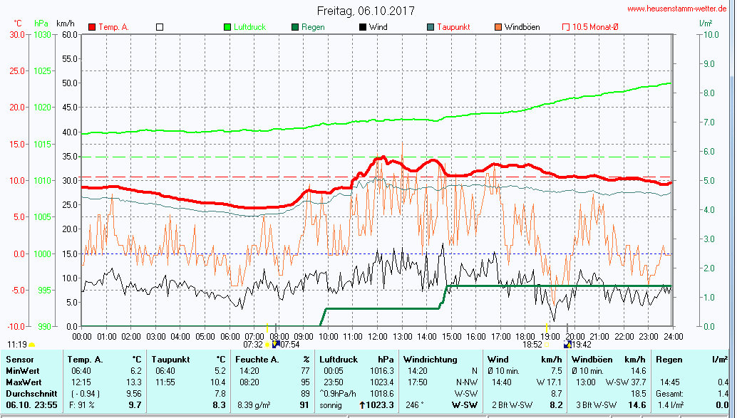The image size is (737, 418).
Task: Click the sunset marker beside 18:52
Action: coord(547,345)
